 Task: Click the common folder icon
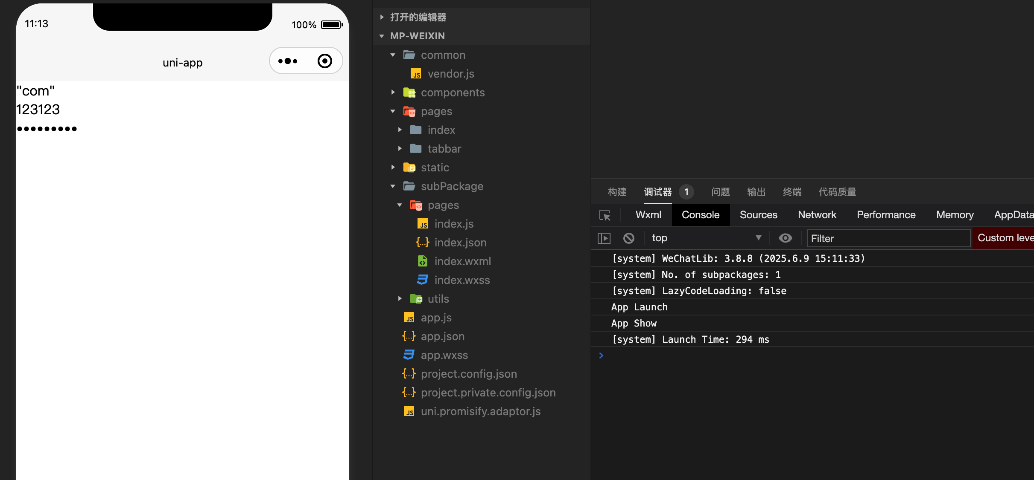pyautogui.click(x=409, y=55)
